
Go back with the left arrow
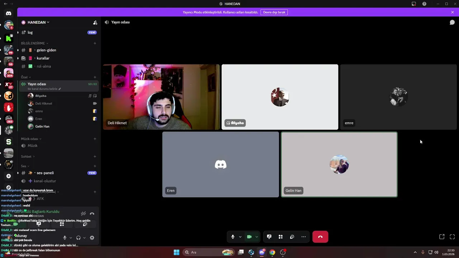pyautogui.click(x=5, y=4)
